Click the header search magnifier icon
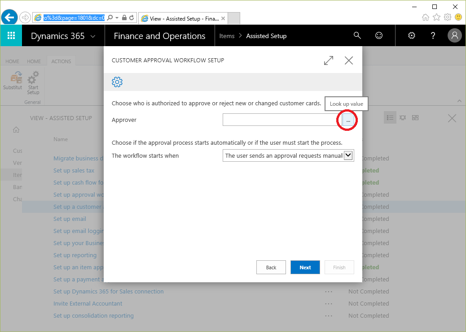Viewport: 466px width, 332px height. [x=357, y=35]
